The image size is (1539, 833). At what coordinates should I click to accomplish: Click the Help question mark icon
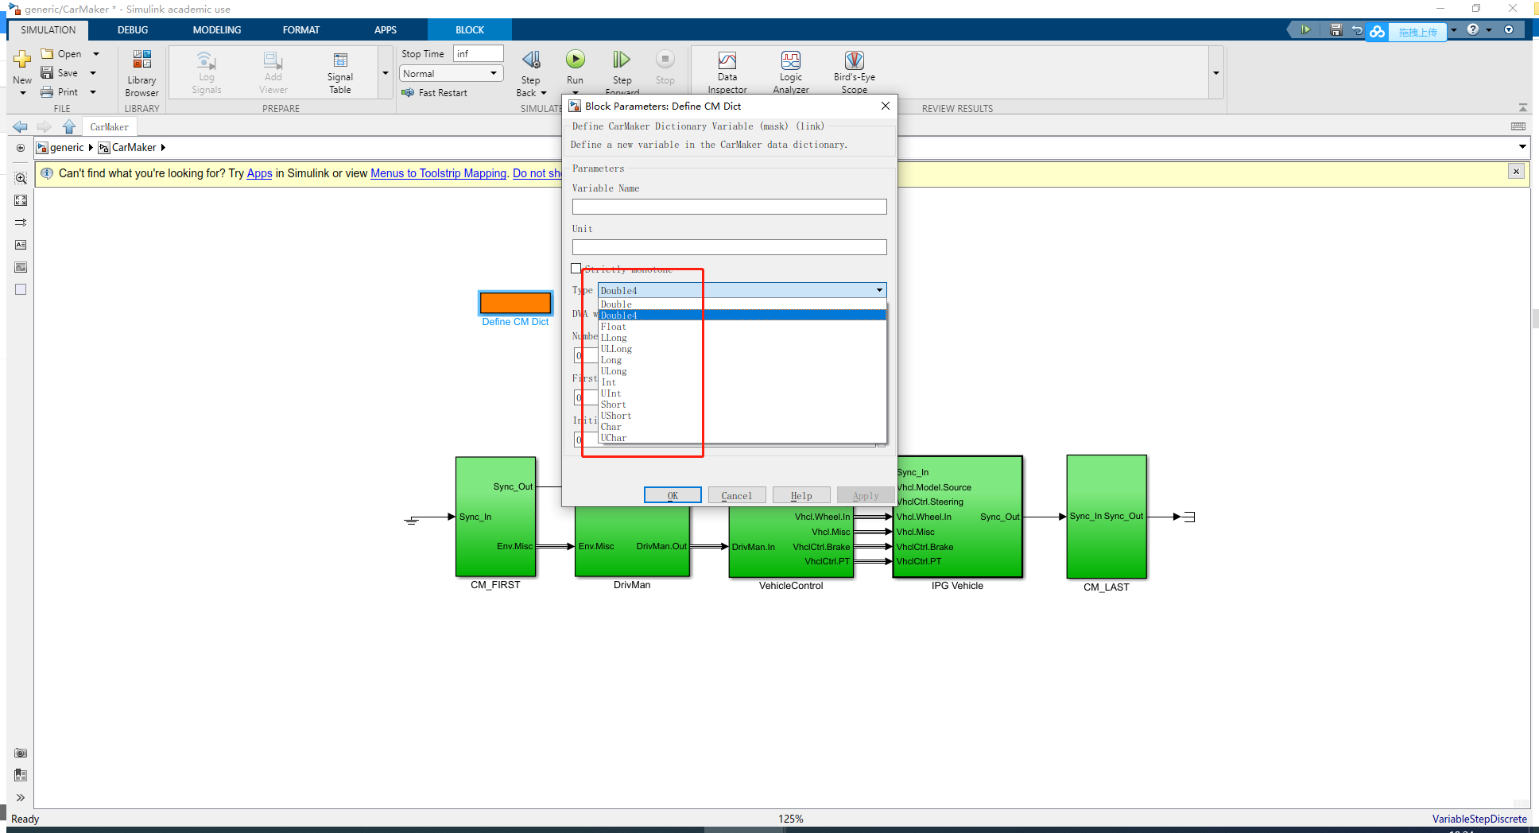tap(1473, 29)
